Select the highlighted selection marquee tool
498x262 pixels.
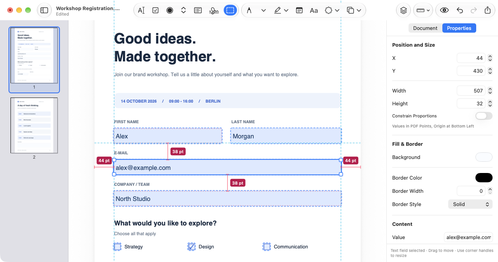tap(230, 10)
